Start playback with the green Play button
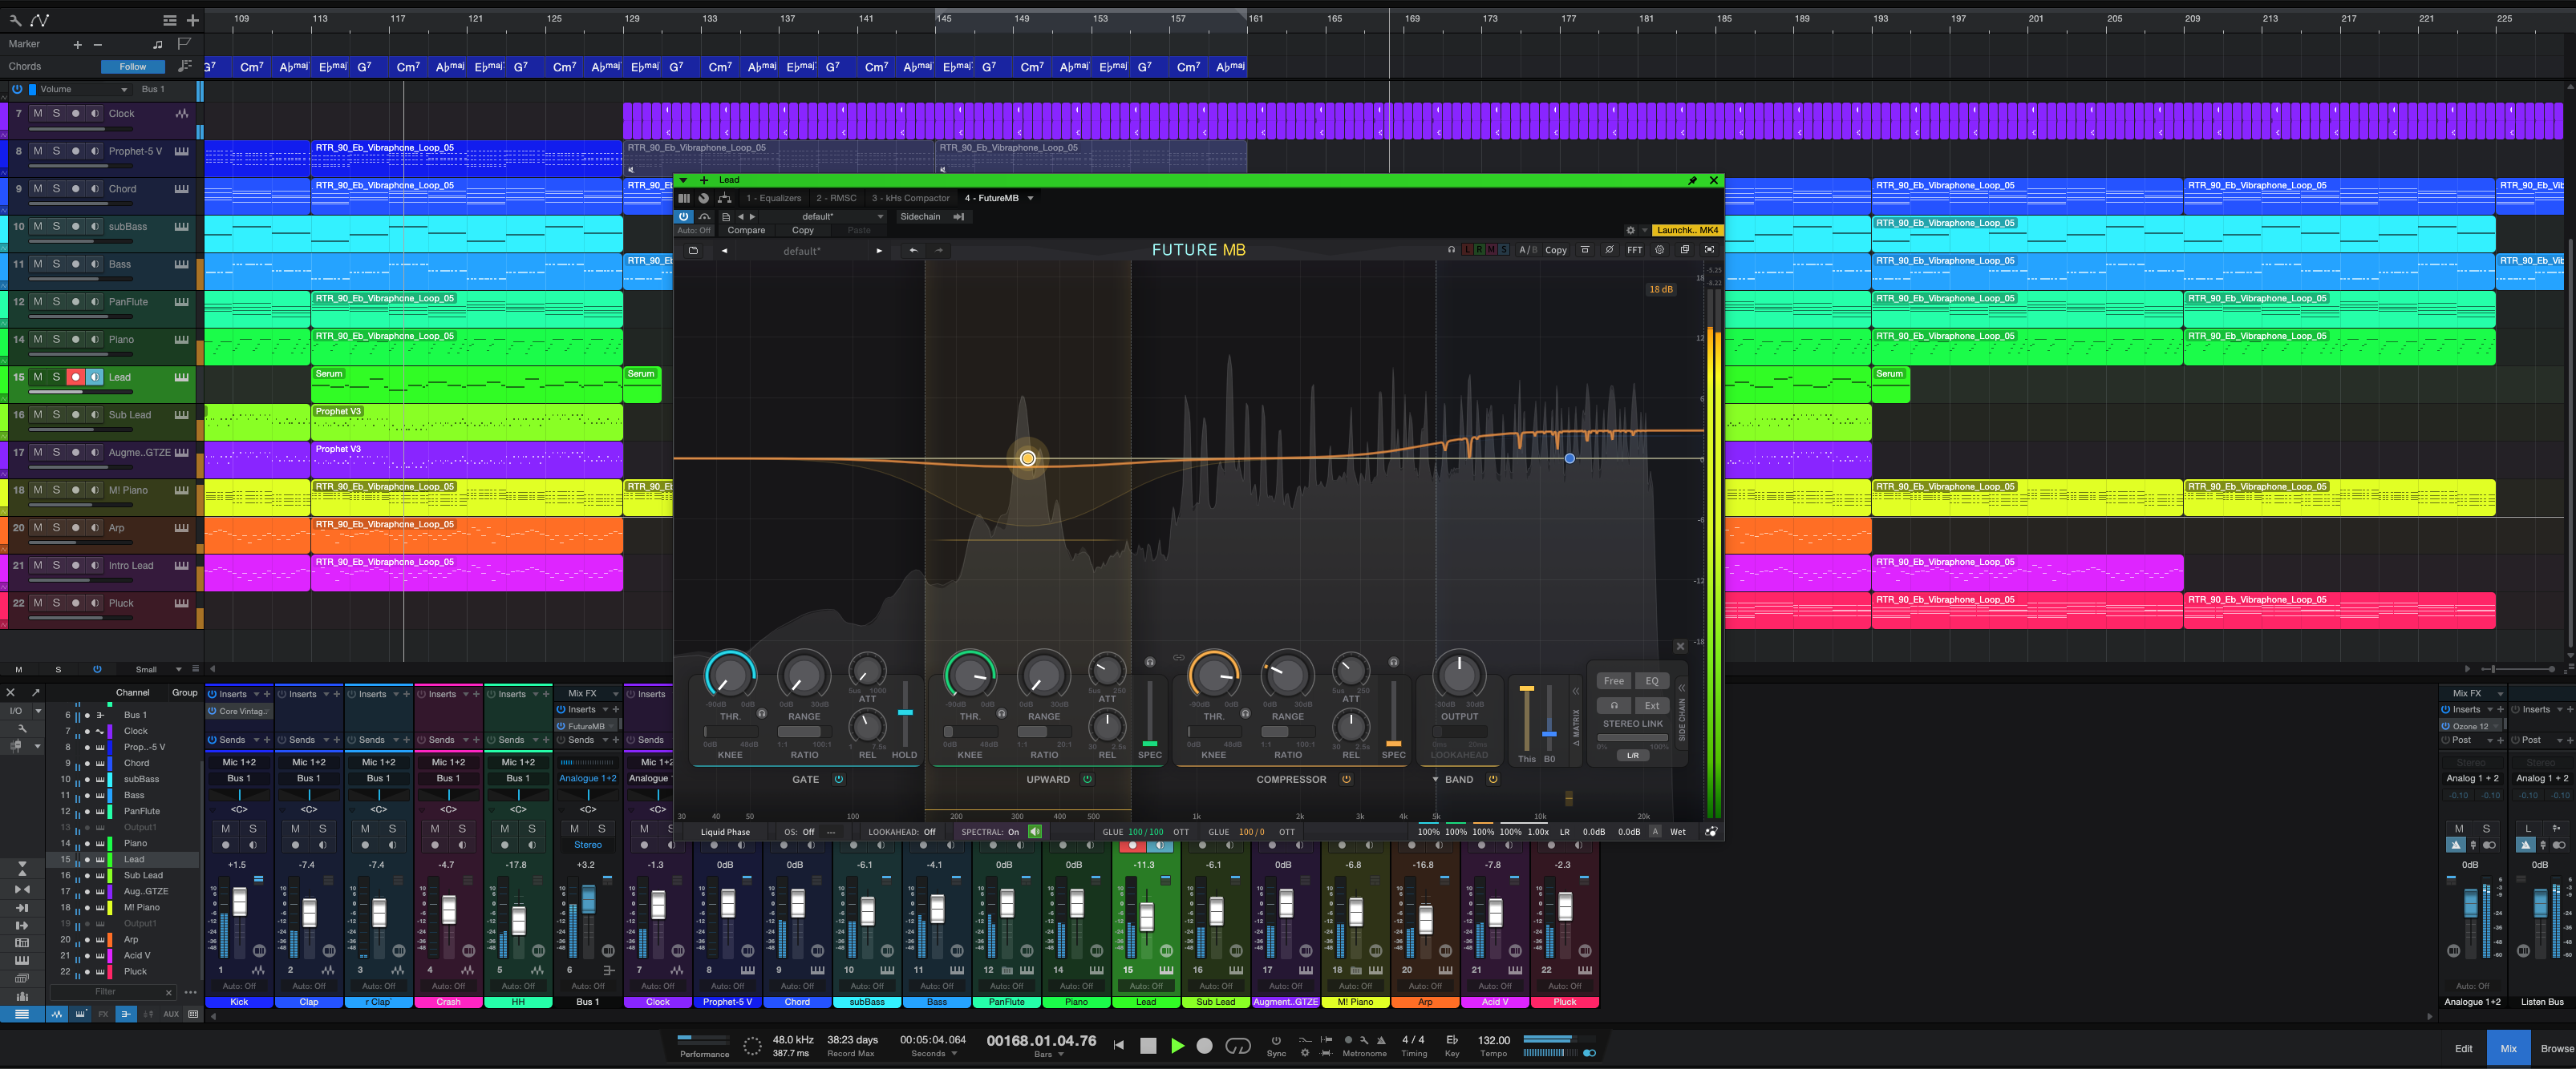 [1177, 1045]
